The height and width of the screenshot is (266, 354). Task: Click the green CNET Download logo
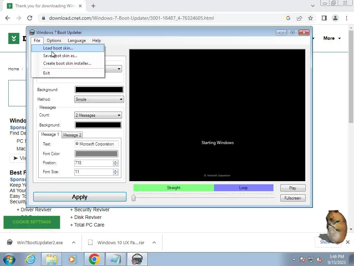pos(14,38)
